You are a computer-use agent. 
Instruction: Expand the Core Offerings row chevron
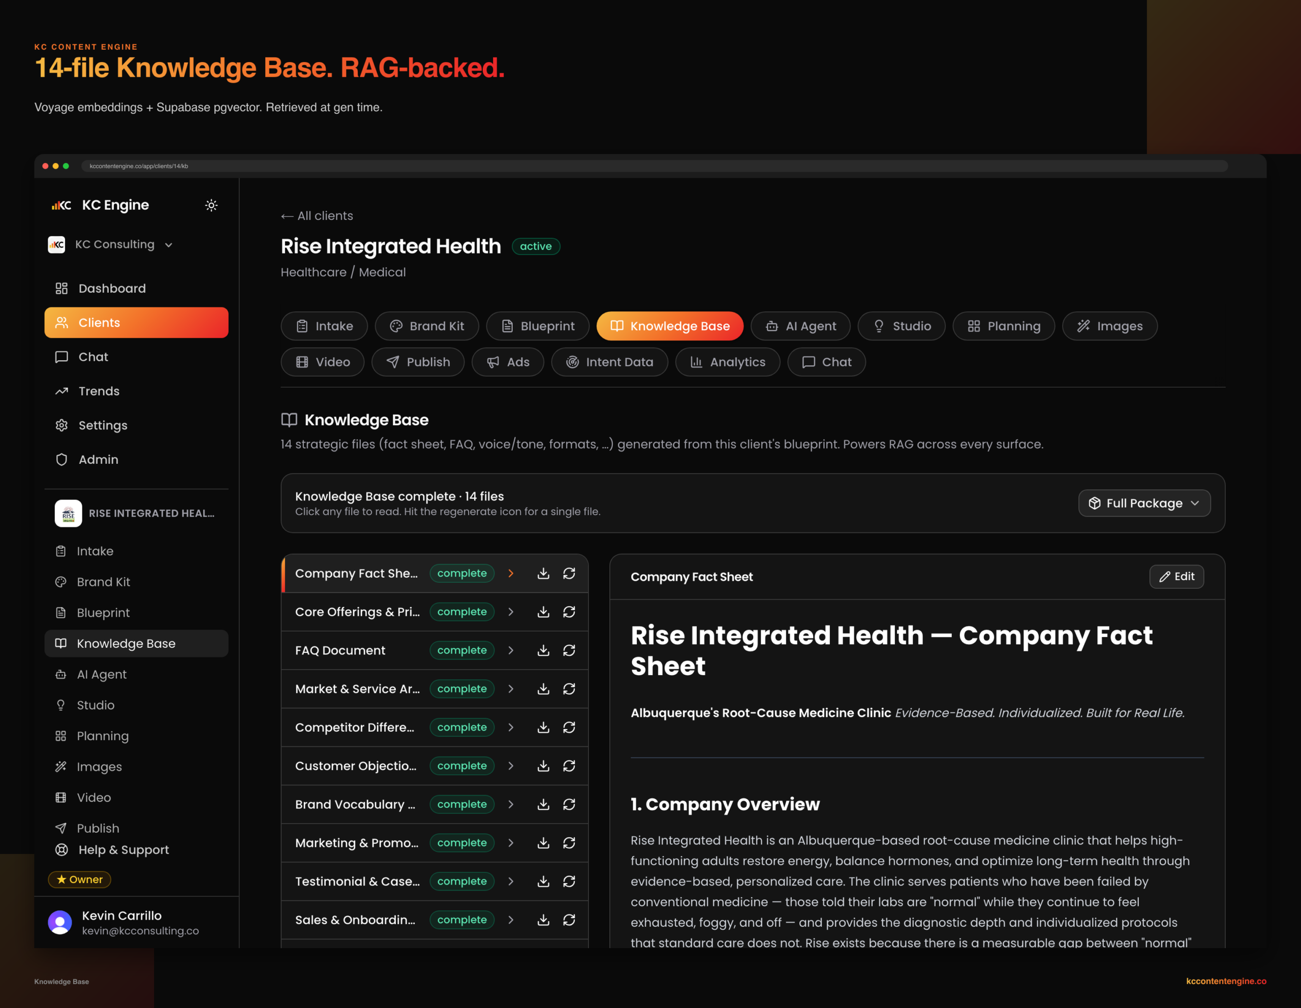point(511,612)
